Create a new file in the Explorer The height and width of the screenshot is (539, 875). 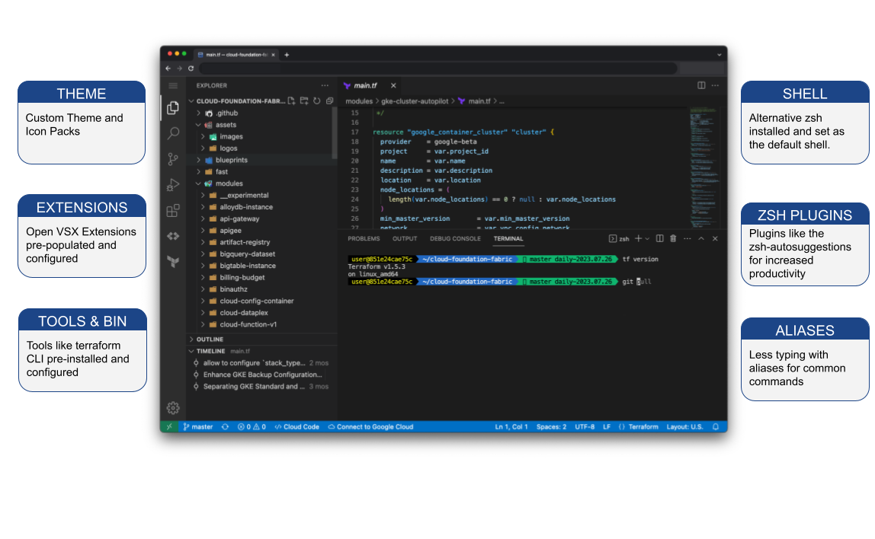tap(290, 100)
